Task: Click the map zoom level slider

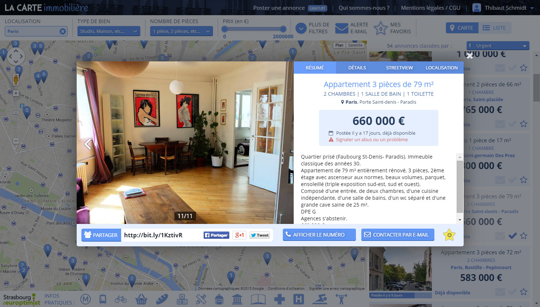Action: point(16,113)
